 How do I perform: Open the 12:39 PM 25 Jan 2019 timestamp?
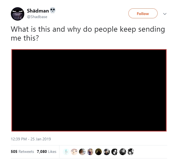(x=31, y=139)
